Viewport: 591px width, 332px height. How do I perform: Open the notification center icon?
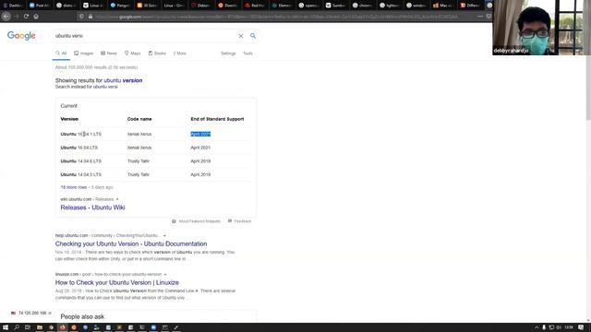coord(581,327)
